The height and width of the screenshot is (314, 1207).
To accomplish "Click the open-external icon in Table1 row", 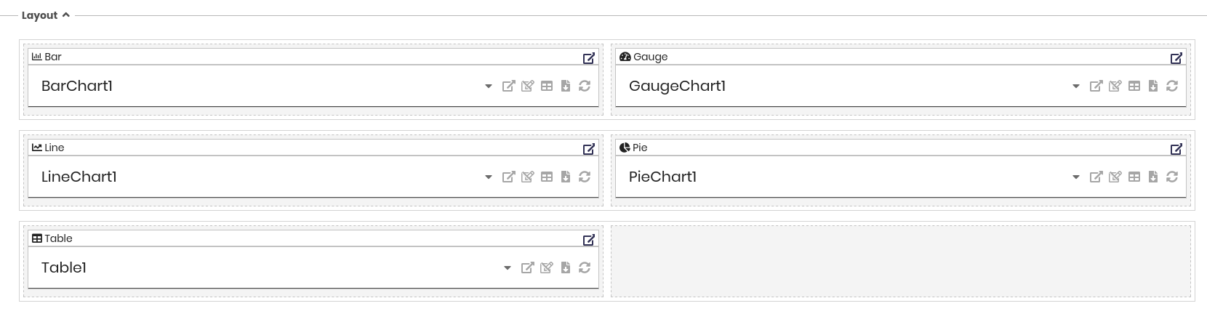I will point(528,267).
